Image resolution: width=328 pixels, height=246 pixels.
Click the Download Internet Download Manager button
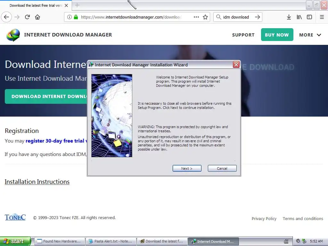pos(46,96)
